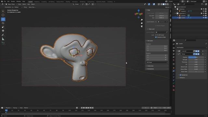Open the Marker menu in timeline
The height and width of the screenshot is (117, 208).
pyautogui.click(x=26, y=108)
